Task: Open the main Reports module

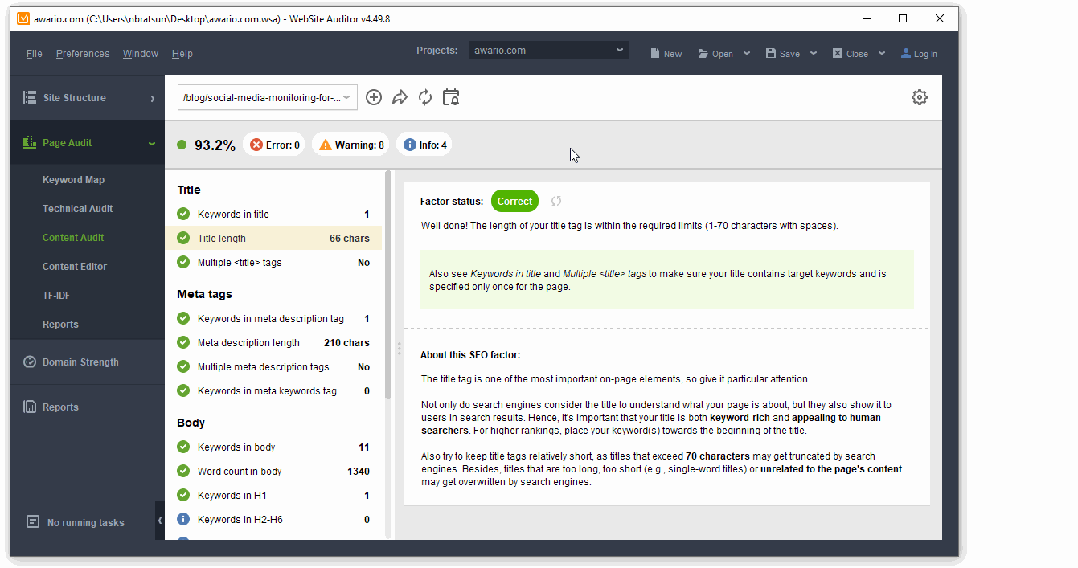Action: 88,407
